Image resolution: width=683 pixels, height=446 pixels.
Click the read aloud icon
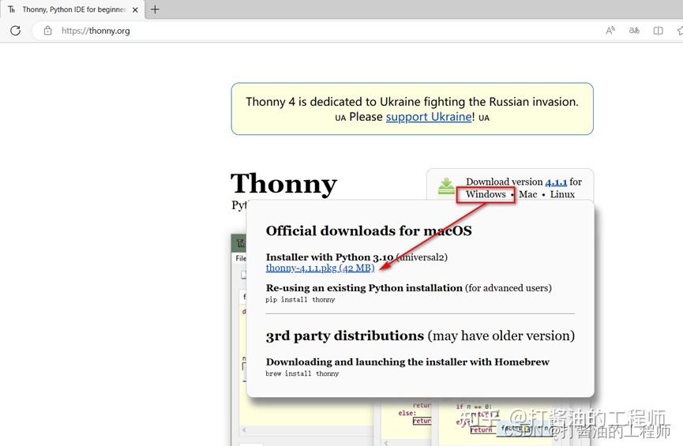(x=610, y=31)
